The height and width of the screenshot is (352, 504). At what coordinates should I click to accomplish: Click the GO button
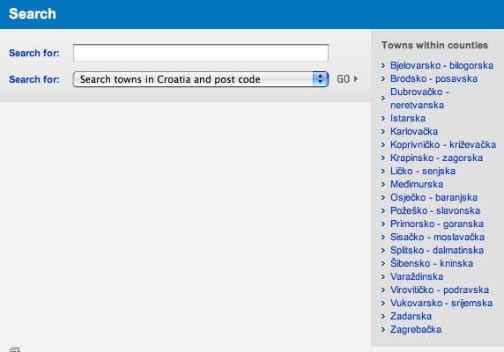coord(344,79)
